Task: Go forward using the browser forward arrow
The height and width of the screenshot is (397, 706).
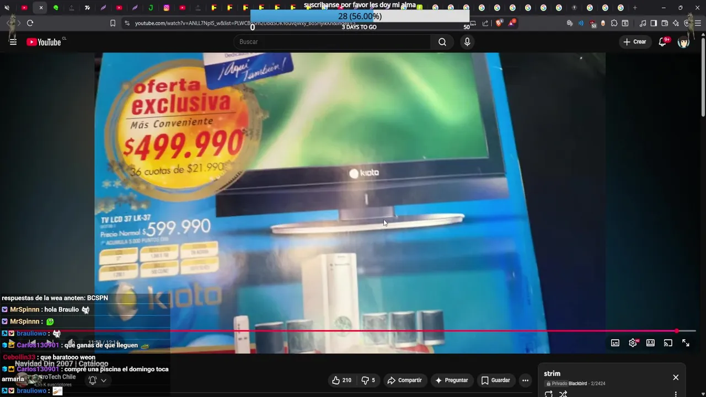Action: (x=19, y=23)
